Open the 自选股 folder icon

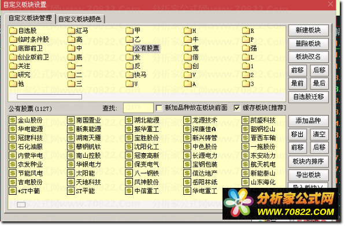coord(13,31)
